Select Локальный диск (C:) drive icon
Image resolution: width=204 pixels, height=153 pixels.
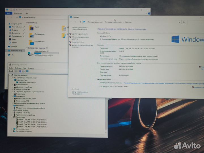(31, 54)
